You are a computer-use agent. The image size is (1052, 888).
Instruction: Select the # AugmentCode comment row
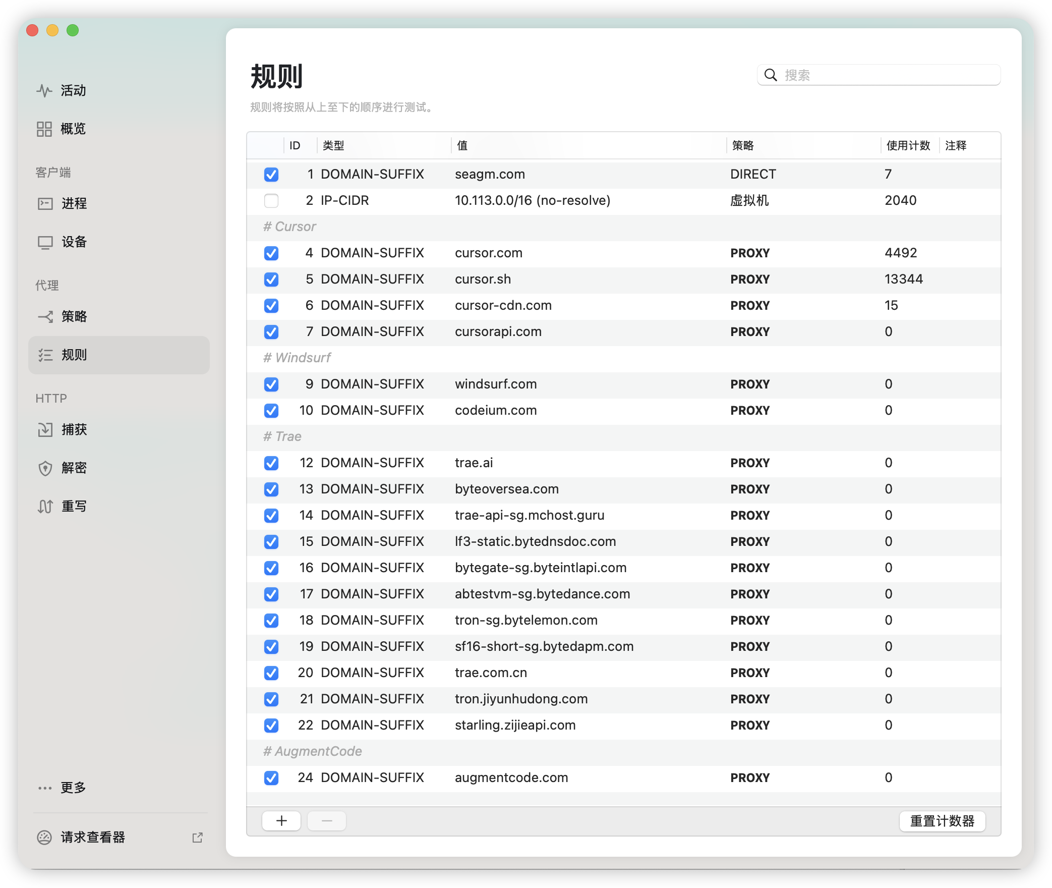[x=623, y=752]
